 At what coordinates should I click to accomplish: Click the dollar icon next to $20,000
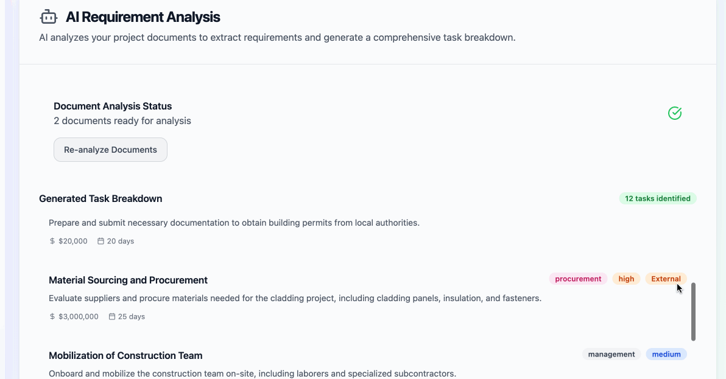coord(51,241)
